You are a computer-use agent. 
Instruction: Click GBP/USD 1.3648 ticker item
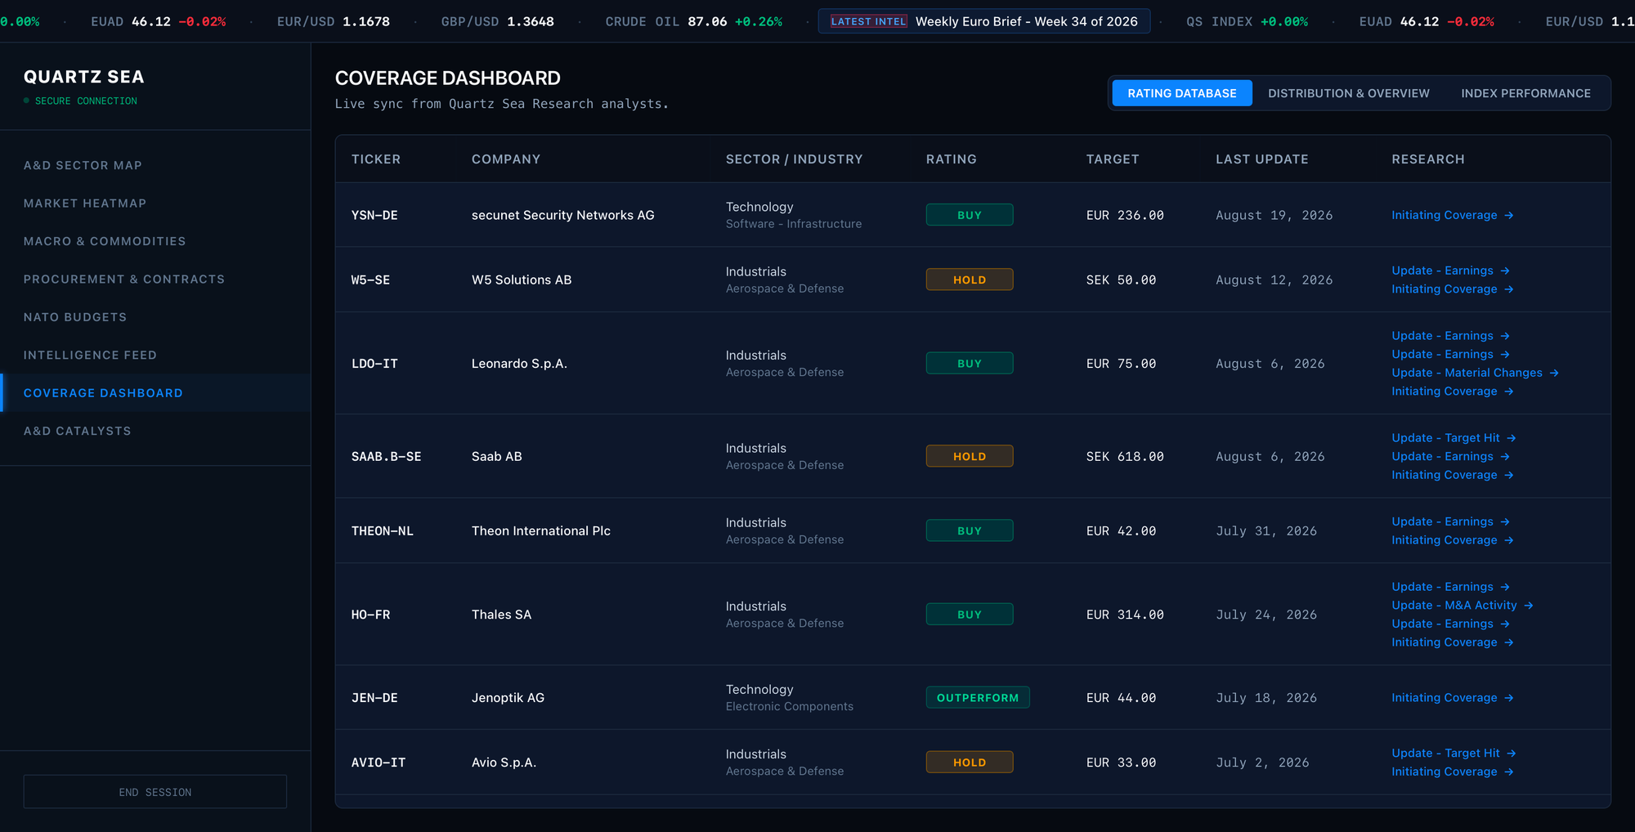click(x=497, y=21)
